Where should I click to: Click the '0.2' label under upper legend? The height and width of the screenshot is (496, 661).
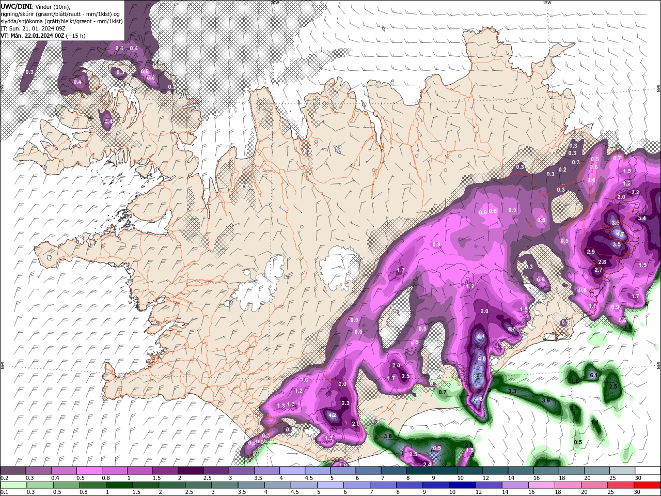4,478
